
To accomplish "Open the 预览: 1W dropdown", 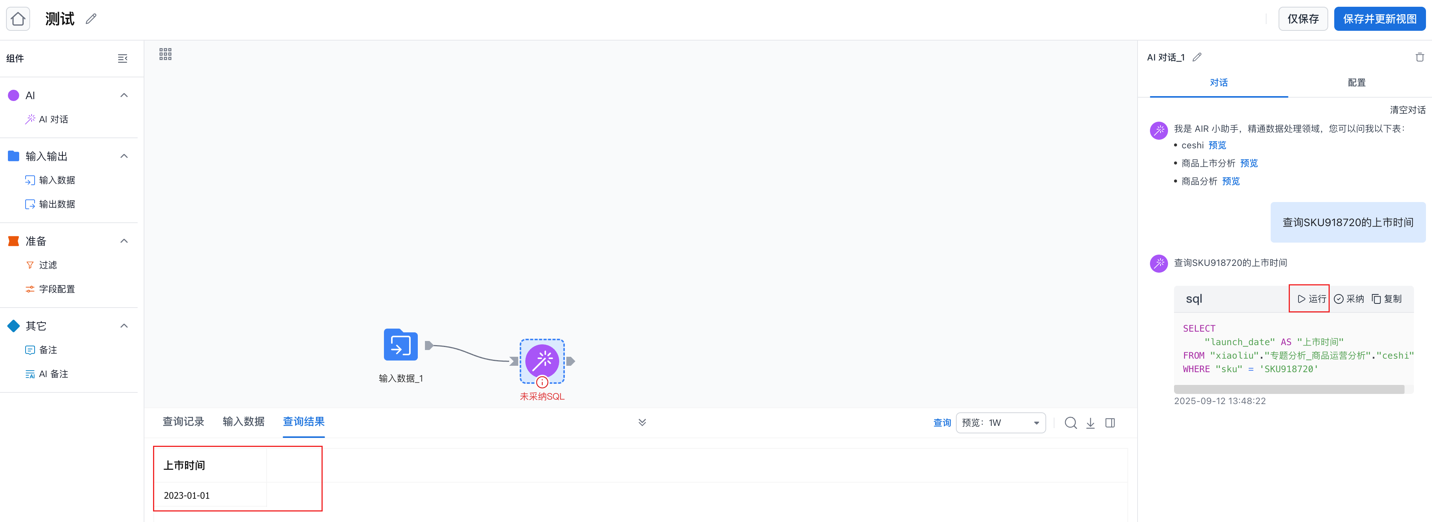I will tap(1000, 422).
